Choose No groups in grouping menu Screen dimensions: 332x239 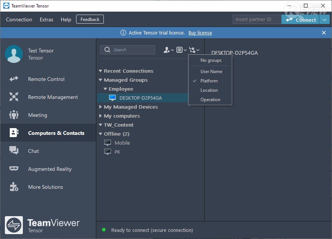[211, 60]
